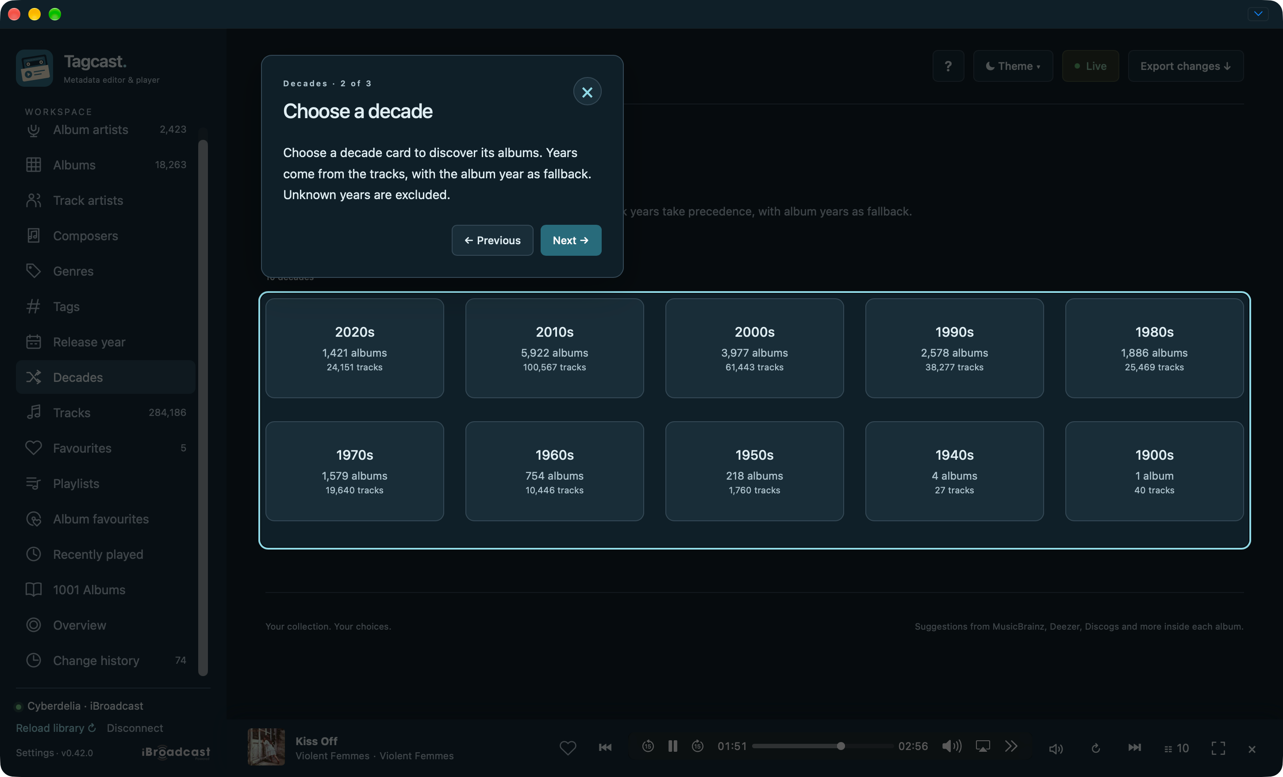Click the Change history icon

[x=33, y=660]
